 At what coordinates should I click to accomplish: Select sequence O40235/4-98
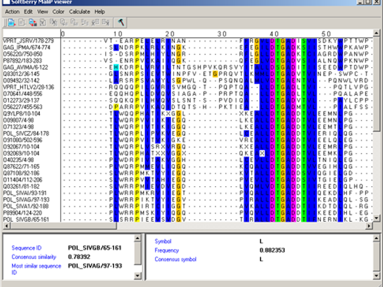18,160
